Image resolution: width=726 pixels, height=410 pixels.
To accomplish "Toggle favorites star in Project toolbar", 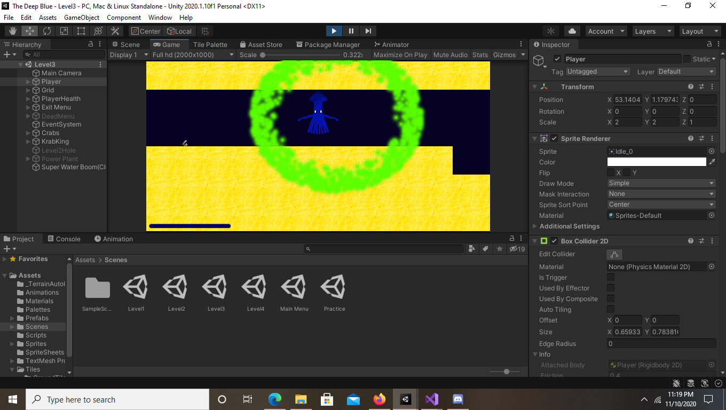I will tap(500, 249).
